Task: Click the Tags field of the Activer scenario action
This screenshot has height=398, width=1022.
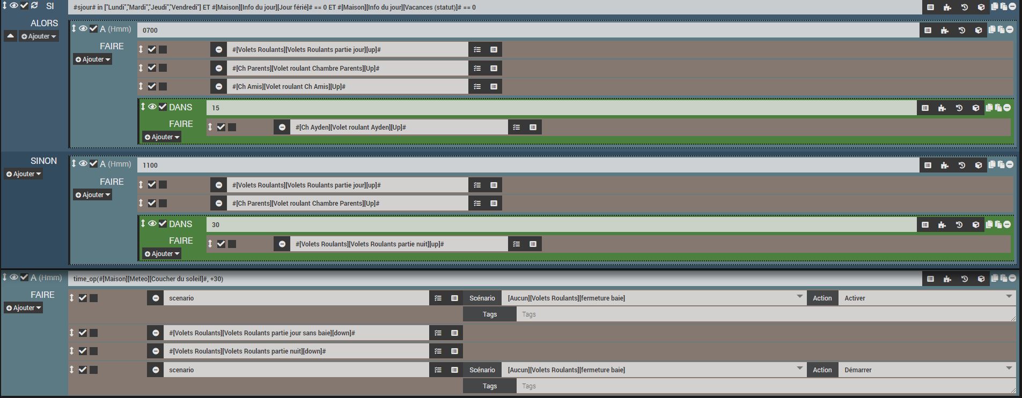Action: point(766,314)
